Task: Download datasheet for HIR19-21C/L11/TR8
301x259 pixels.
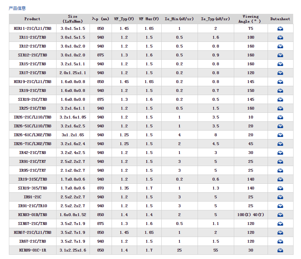Action: pos(280,82)
